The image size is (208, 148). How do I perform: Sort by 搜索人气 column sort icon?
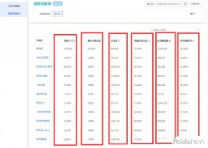75,41
